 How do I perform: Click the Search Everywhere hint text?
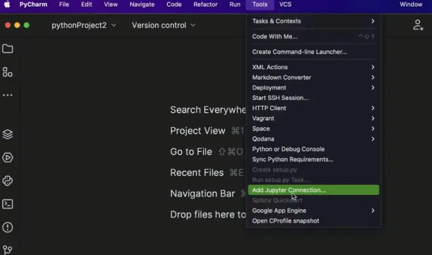pyautogui.click(x=208, y=110)
